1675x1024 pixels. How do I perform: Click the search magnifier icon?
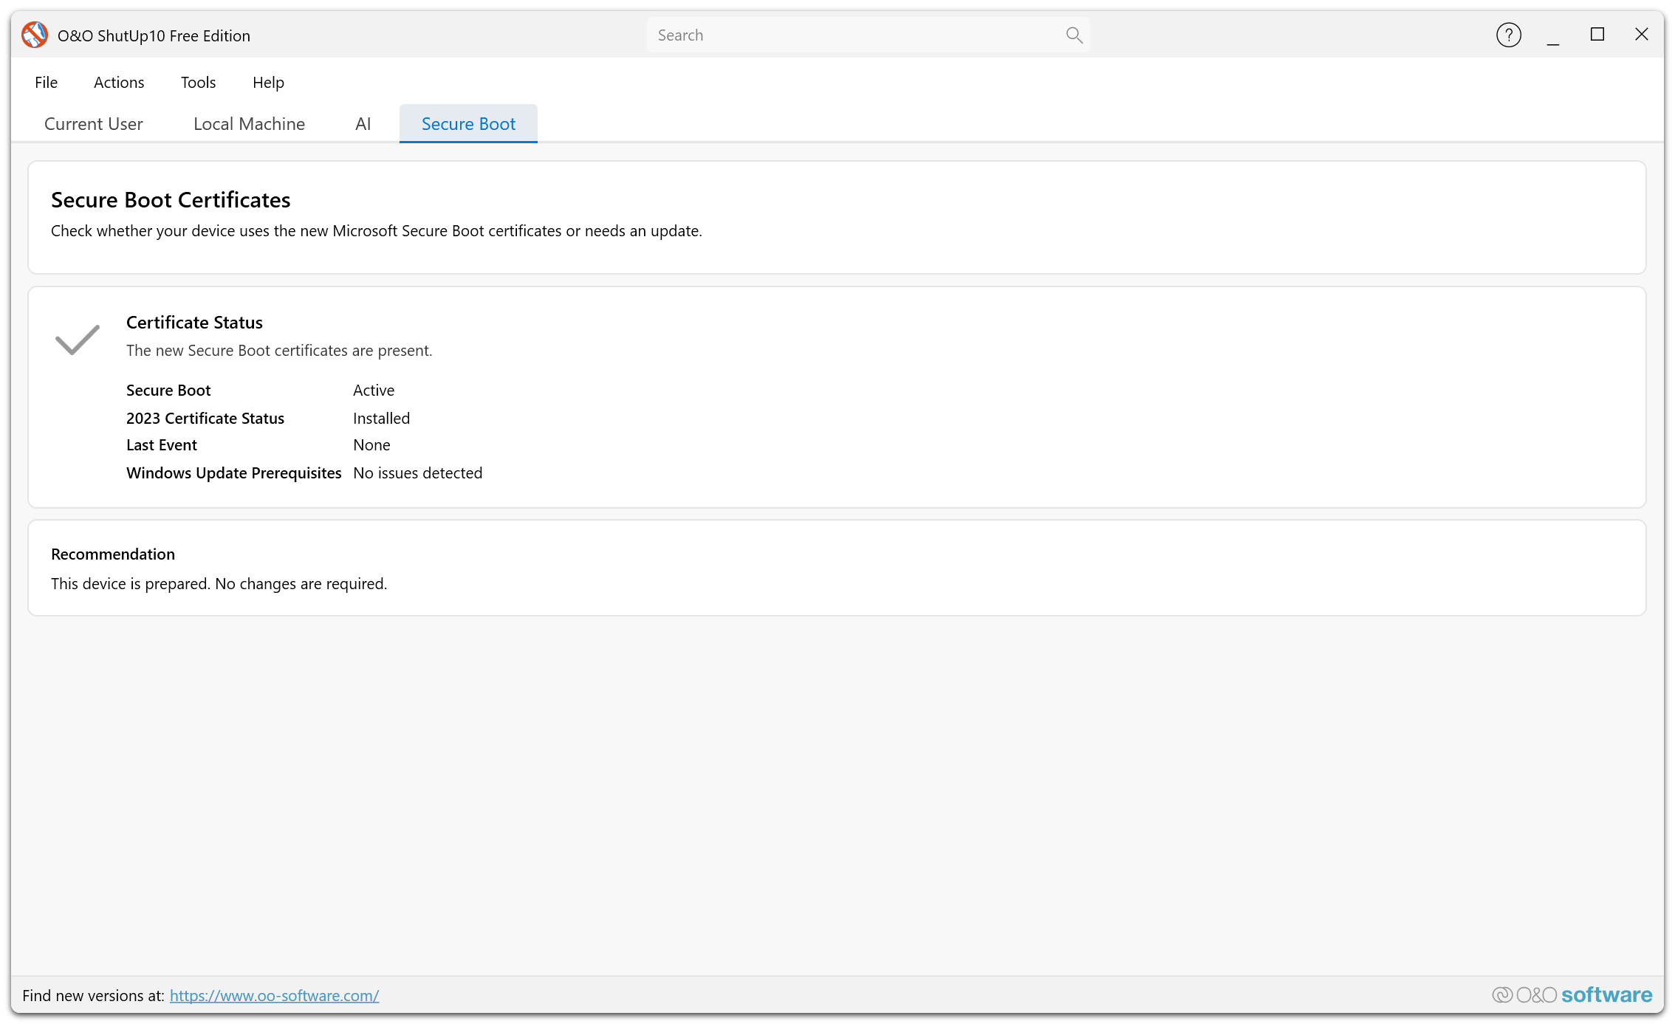click(x=1074, y=35)
